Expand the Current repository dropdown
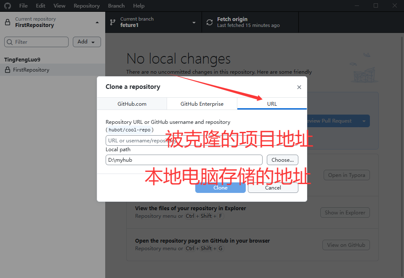Screen dimensions: 404x278 pos(97,22)
